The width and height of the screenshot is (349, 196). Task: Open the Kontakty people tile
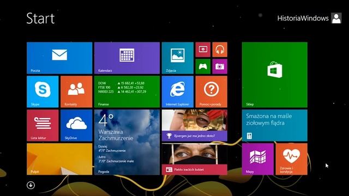tap(76, 92)
